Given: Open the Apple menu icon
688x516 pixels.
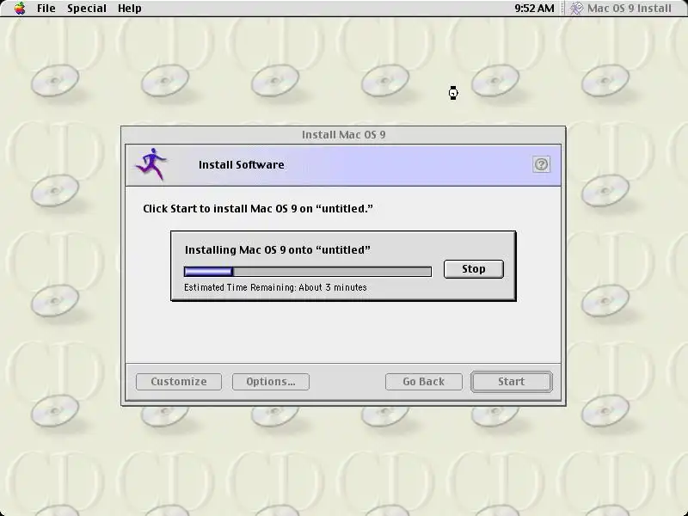Looking at the screenshot, I should (20, 9).
